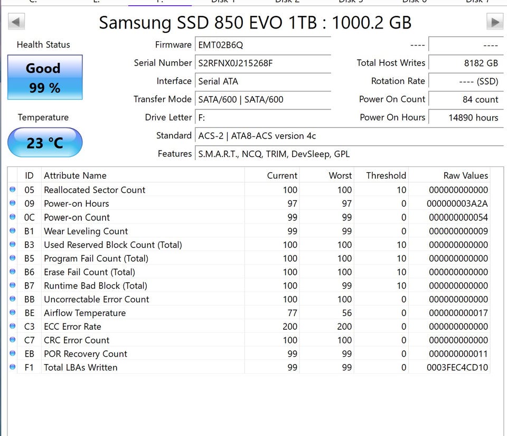Click raw value 000000000017
The height and width of the screenshot is (436, 507).
[458, 313]
